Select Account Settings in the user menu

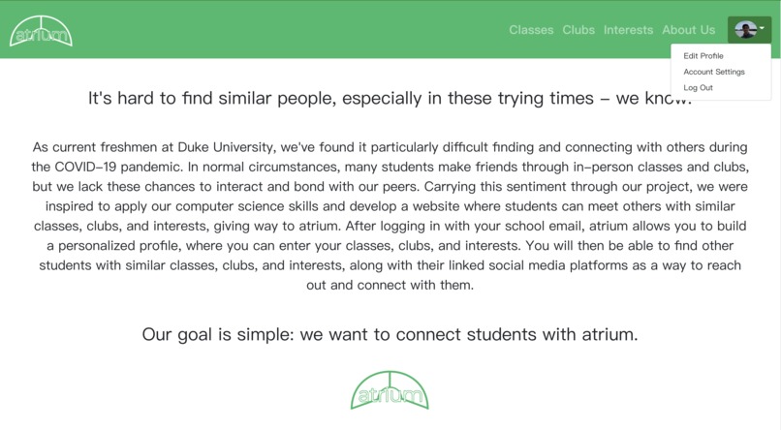pyautogui.click(x=714, y=72)
